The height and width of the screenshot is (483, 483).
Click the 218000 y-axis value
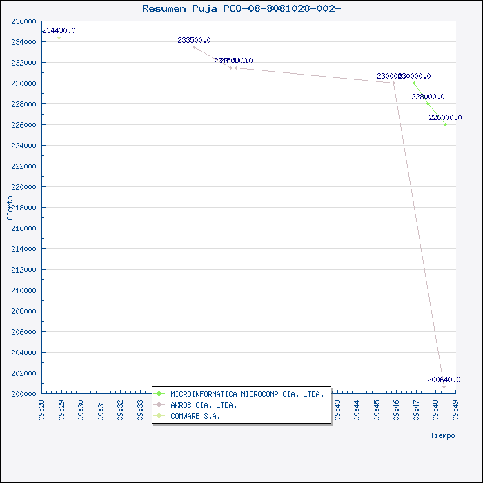[x=24, y=208]
